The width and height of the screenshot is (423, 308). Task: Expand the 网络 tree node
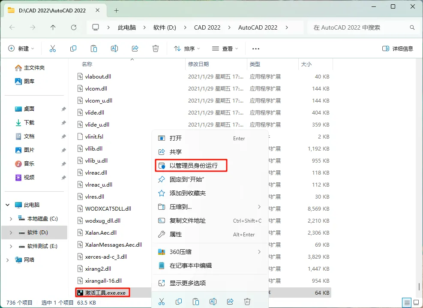[x=8, y=260]
